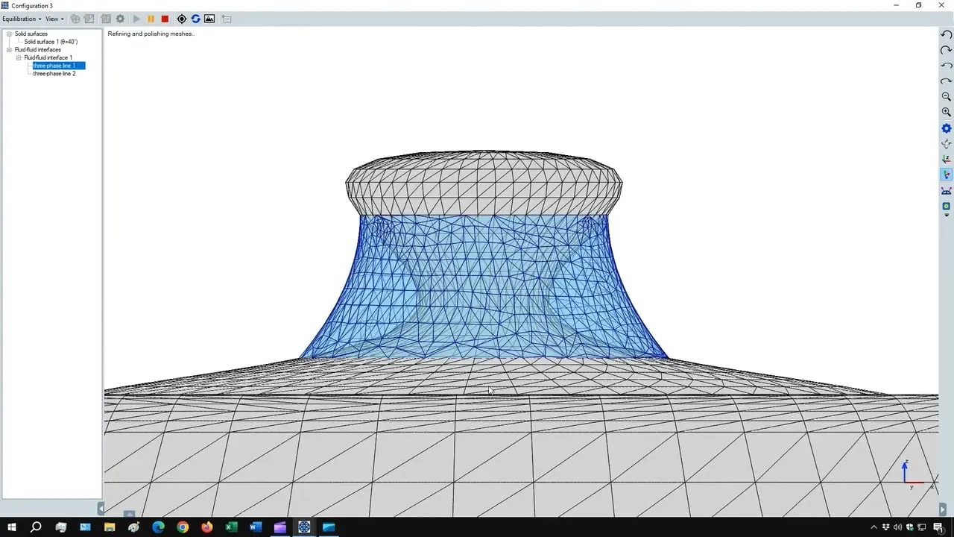Select three-phase line 2 in the tree
Image resolution: width=954 pixels, height=537 pixels.
point(54,73)
